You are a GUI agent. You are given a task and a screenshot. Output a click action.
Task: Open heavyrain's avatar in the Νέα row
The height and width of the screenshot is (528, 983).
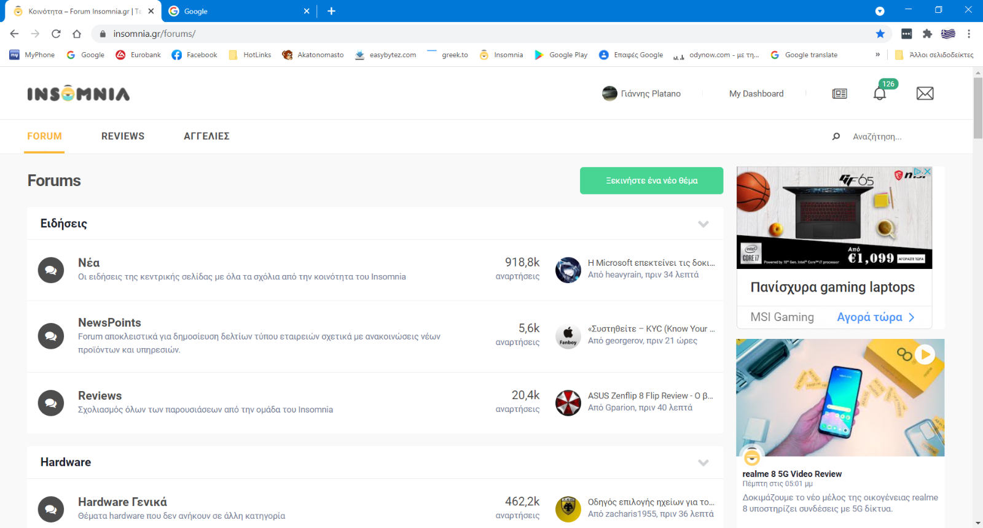568,270
